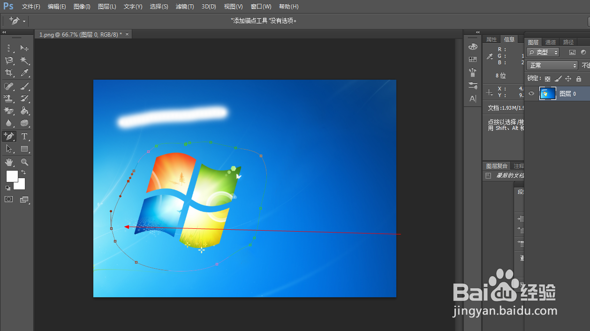Select the Sponge tool
The height and width of the screenshot is (331, 590).
(x=24, y=123)
